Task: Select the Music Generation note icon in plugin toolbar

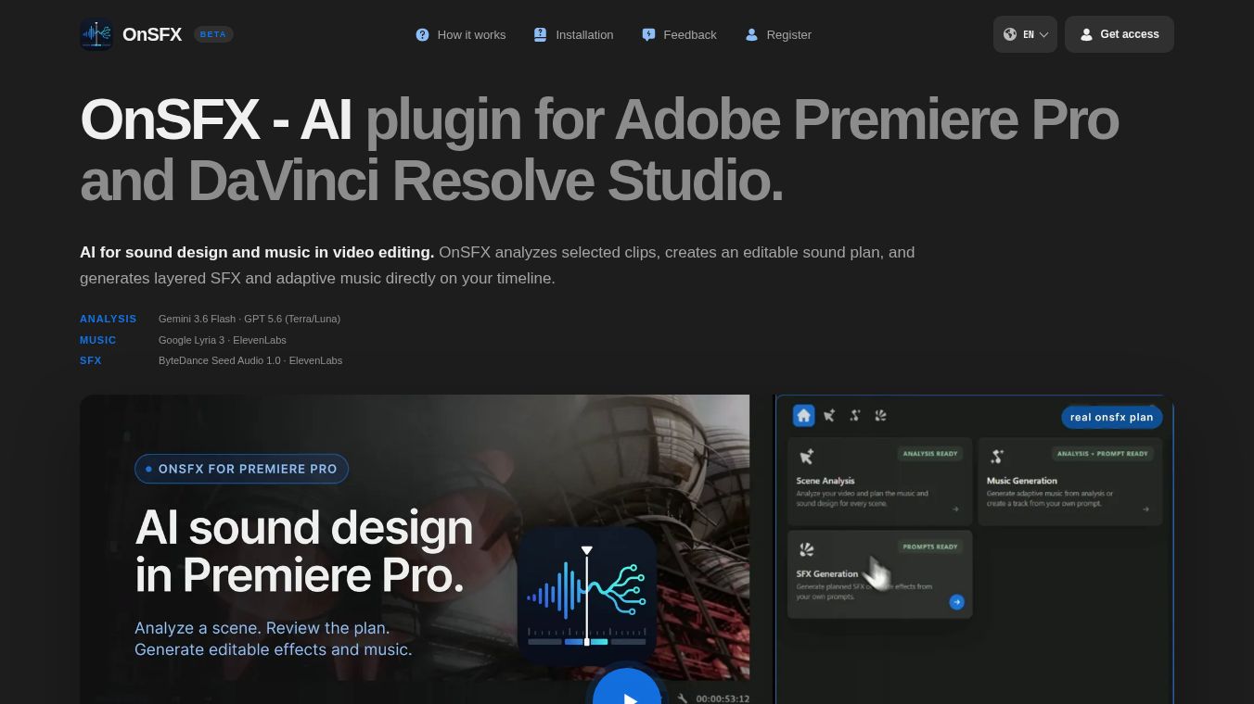Action: 855,416
